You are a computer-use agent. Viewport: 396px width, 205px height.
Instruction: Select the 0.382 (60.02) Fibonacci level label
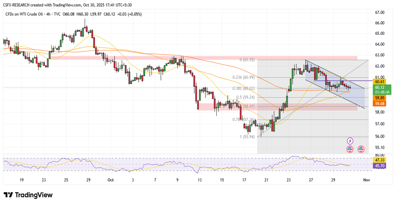click(243, 88)
